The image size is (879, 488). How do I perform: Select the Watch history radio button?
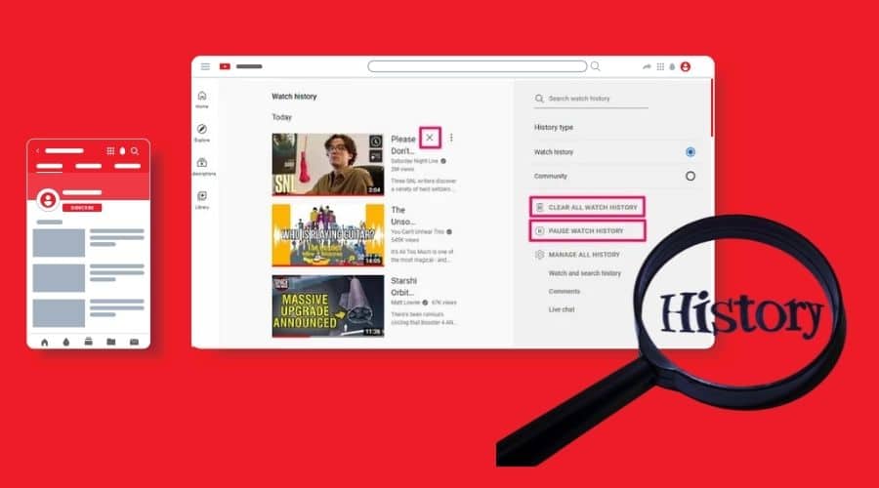pos(691,152)
